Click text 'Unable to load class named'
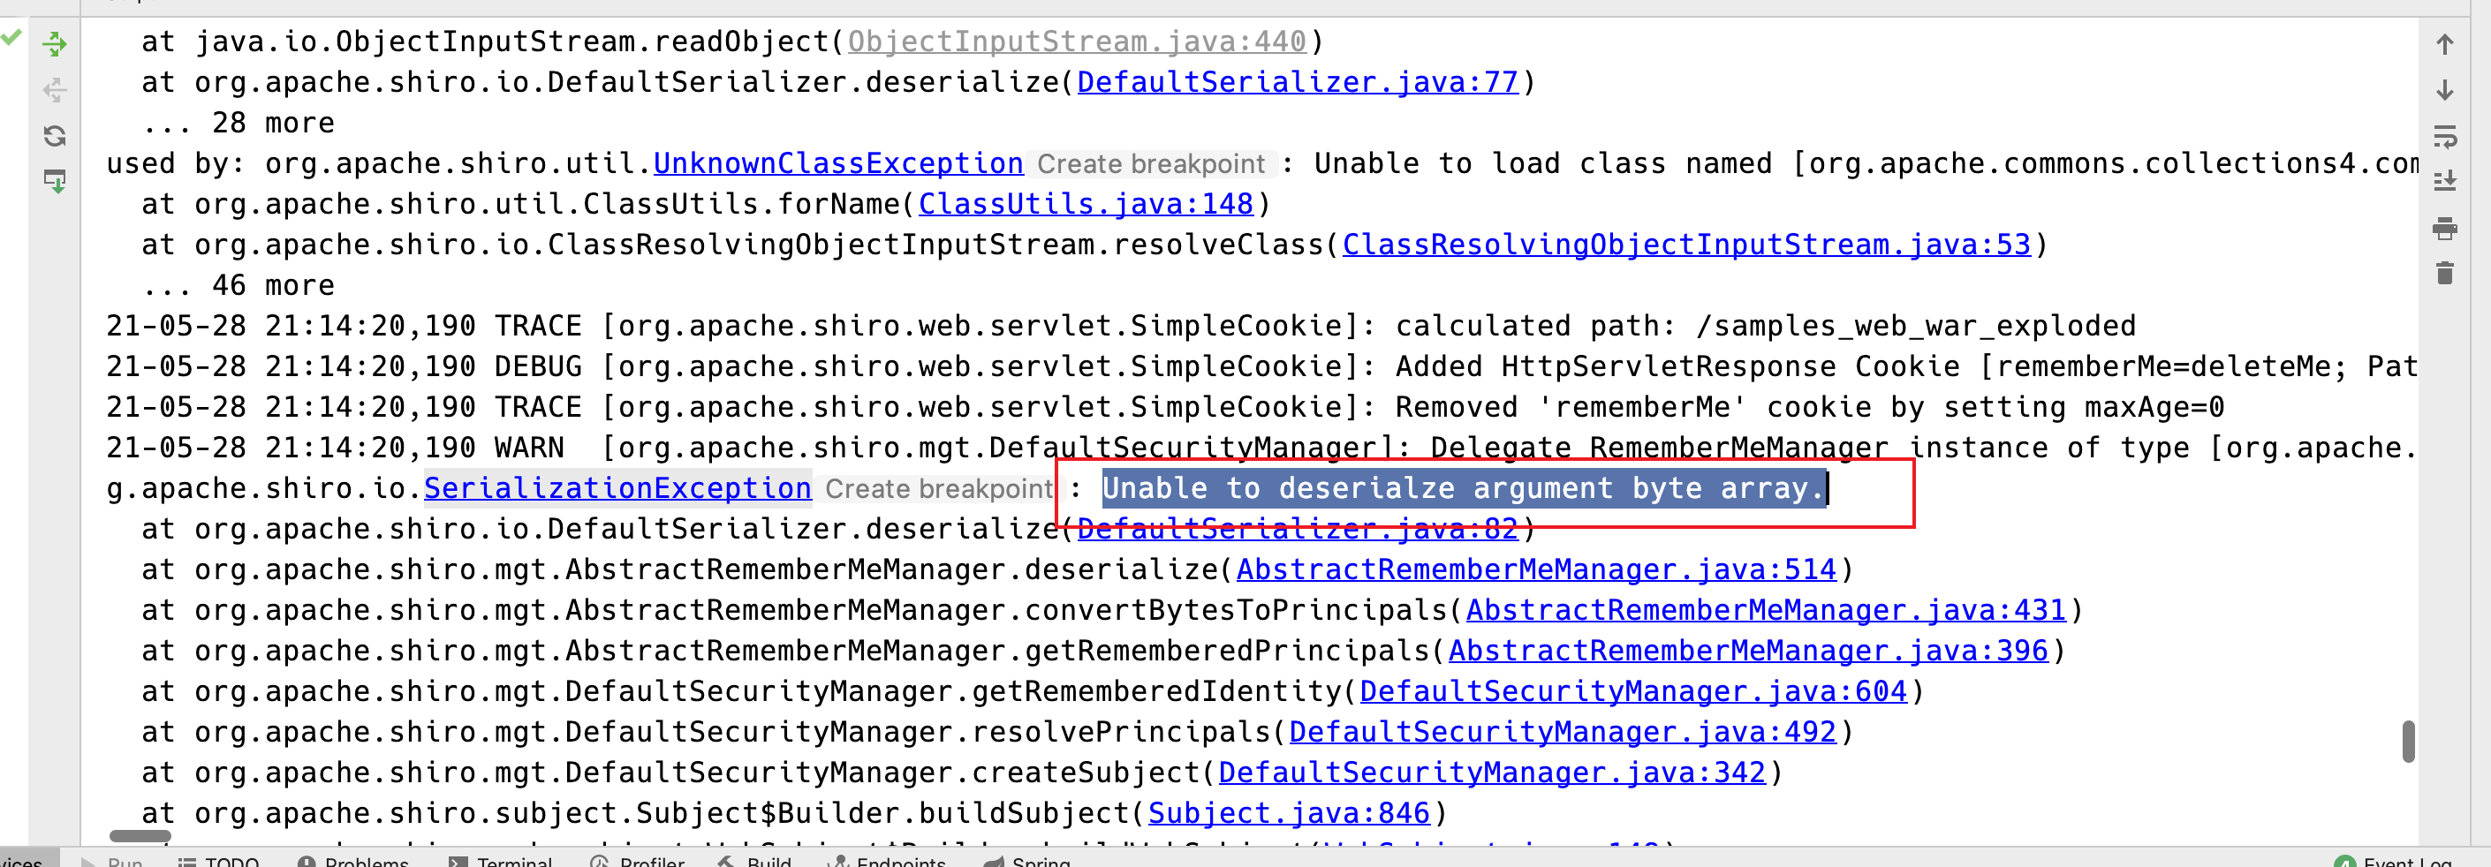 coord(1543,163)
